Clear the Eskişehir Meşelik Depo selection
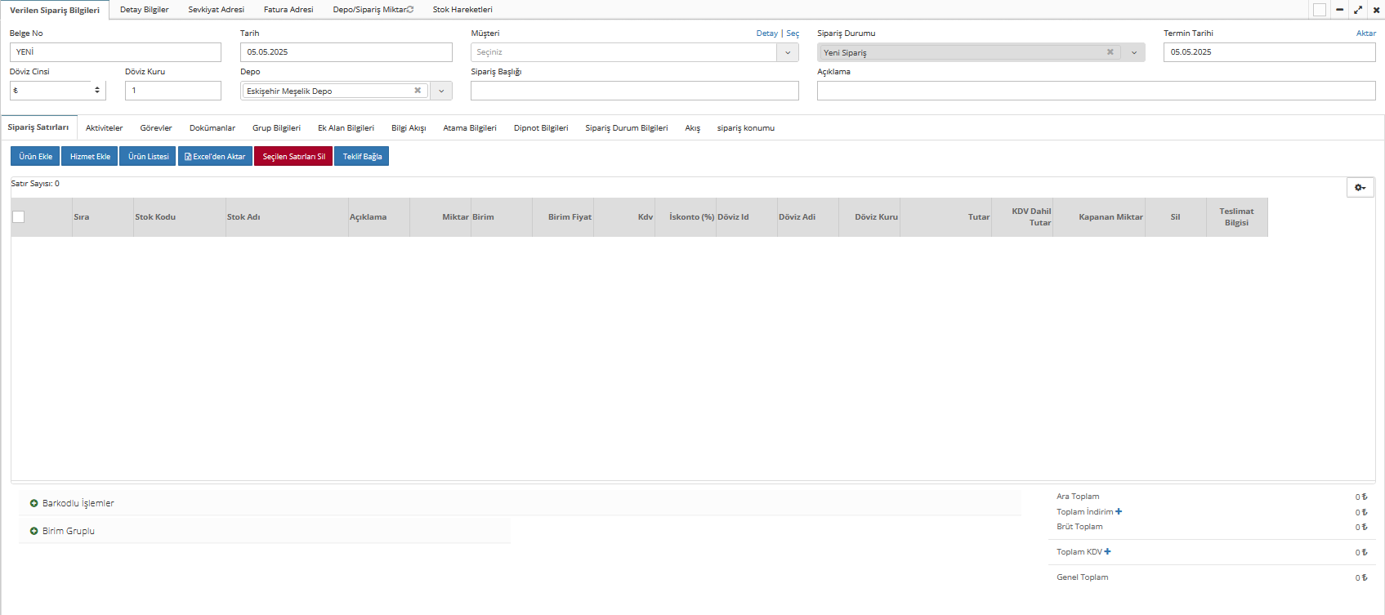 tap(418, 91)
